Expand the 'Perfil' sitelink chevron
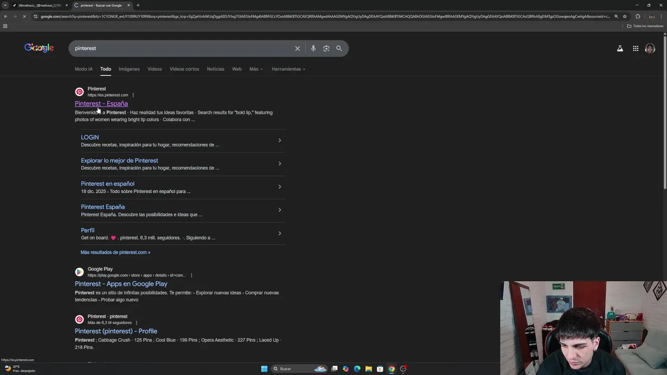 click(x=280, y=233)
